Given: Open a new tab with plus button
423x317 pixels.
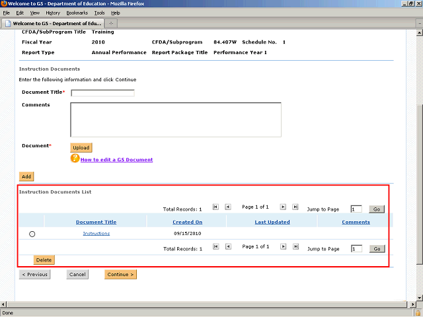Looking at the screenshot, I should [111, 24].
